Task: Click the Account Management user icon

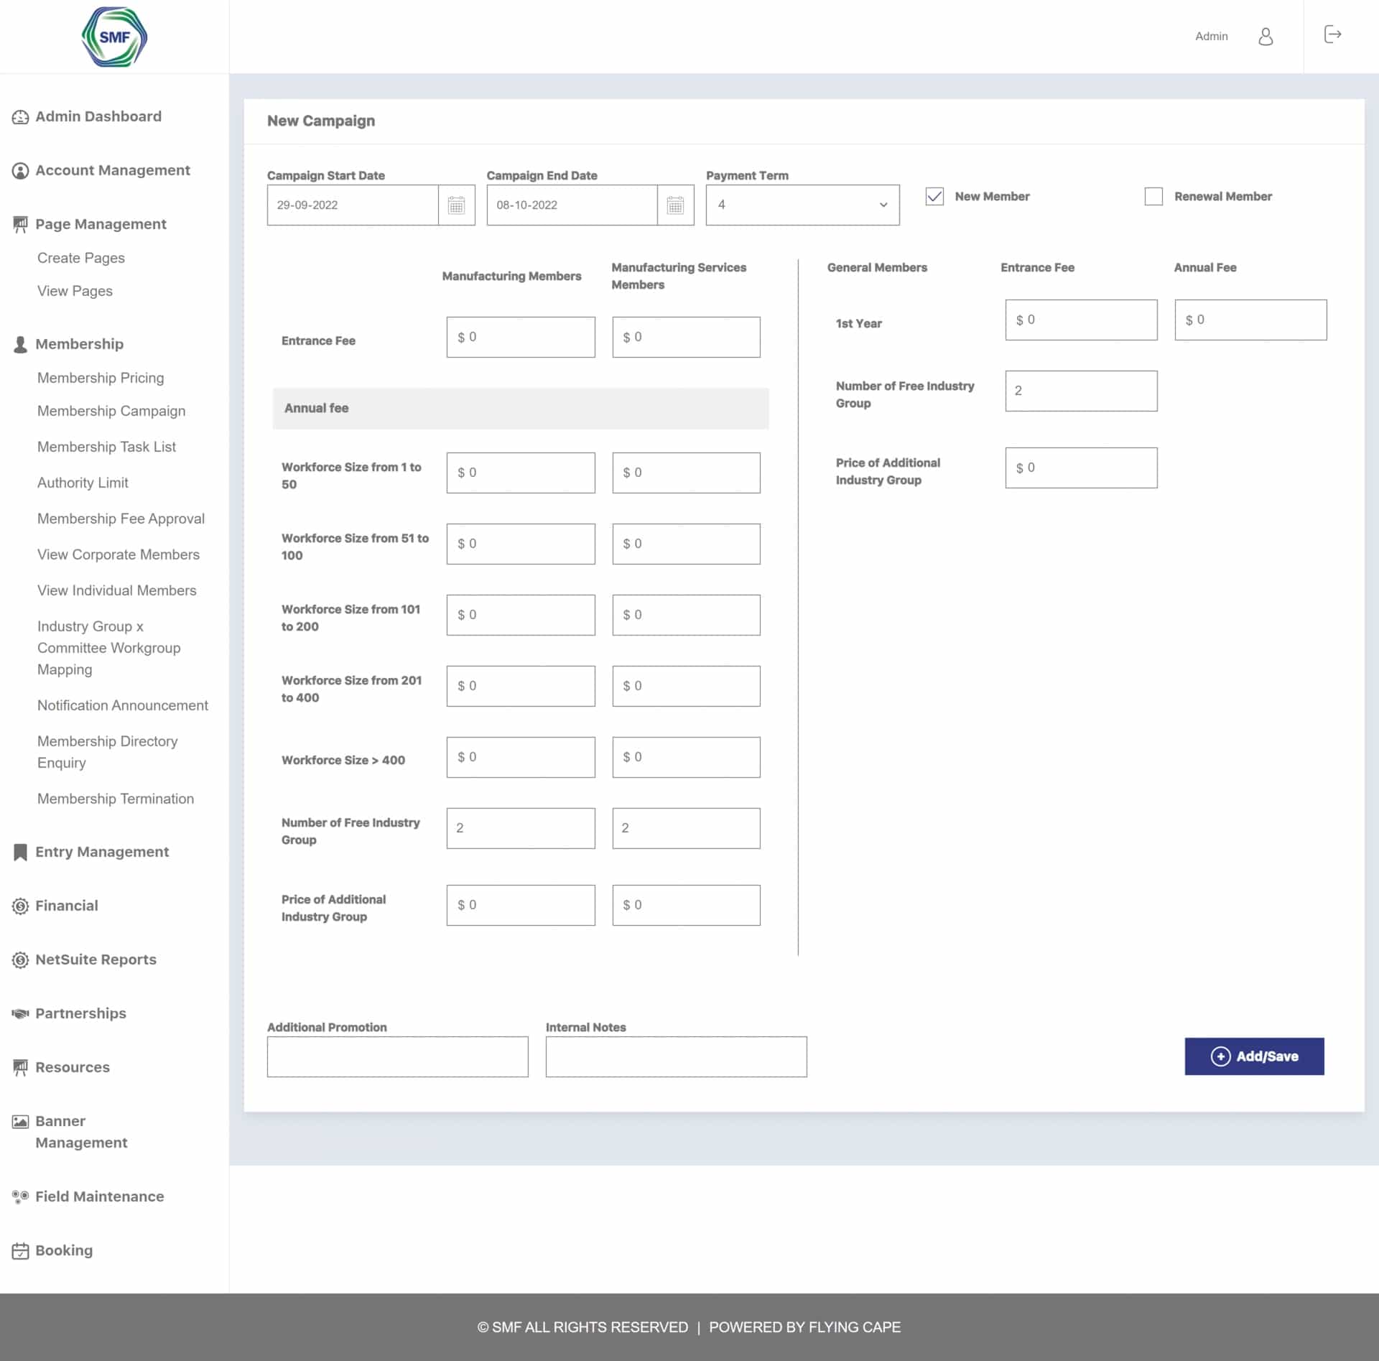Action: pos(20,171)
